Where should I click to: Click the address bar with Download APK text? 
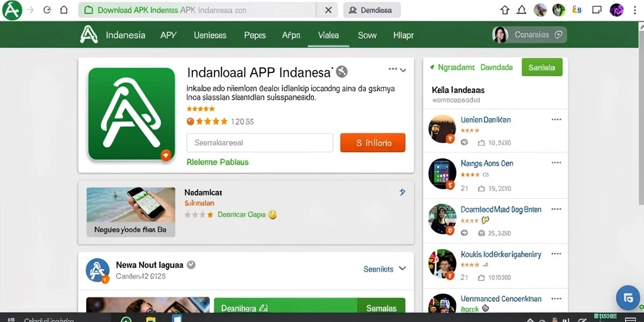pyautogui.click(x=197, y=10)
